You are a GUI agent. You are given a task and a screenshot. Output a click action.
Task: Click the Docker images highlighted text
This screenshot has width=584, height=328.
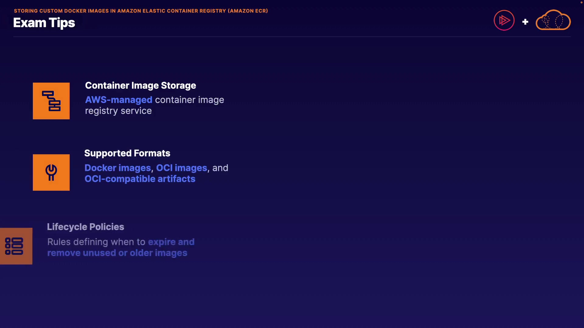point(118,168)
